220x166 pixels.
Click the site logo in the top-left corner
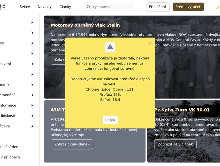(3, 7)
